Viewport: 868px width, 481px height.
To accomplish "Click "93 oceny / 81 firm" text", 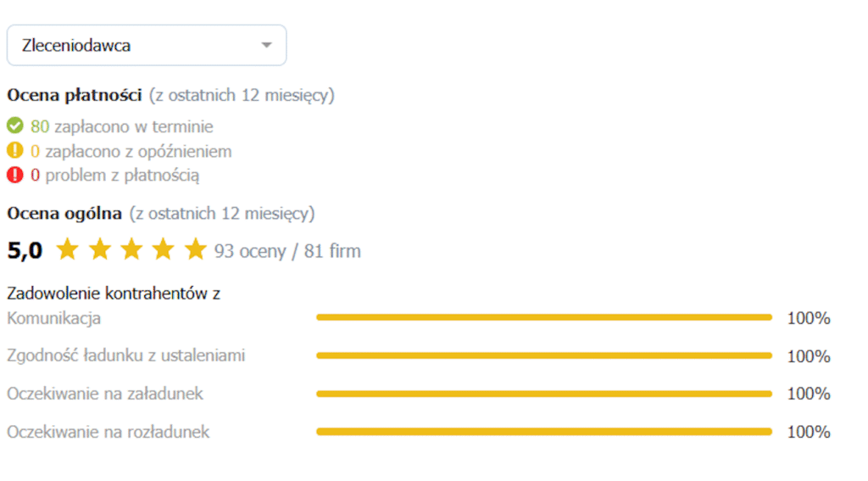I will [287, 251].
